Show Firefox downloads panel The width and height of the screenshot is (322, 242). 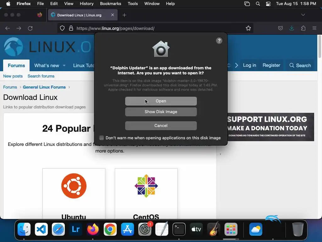click(x=291, y=28)
